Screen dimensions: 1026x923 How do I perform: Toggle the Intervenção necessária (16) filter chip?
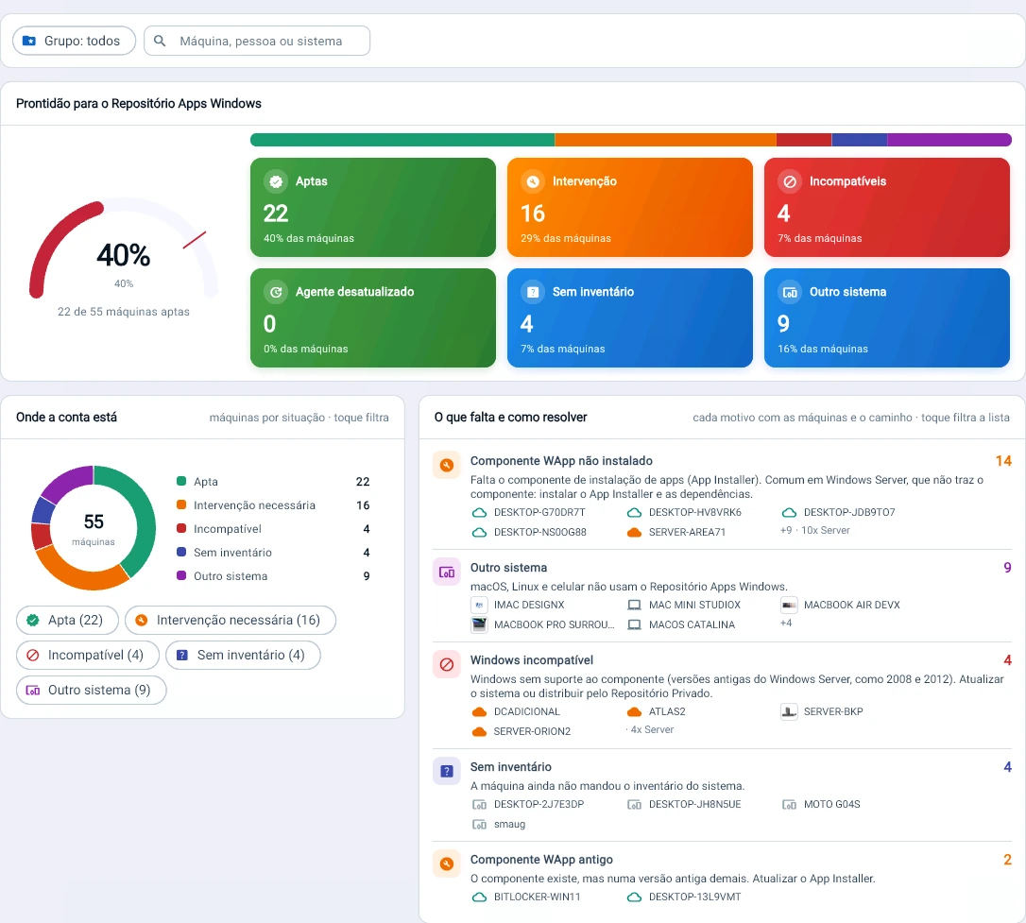coord(231,620)
